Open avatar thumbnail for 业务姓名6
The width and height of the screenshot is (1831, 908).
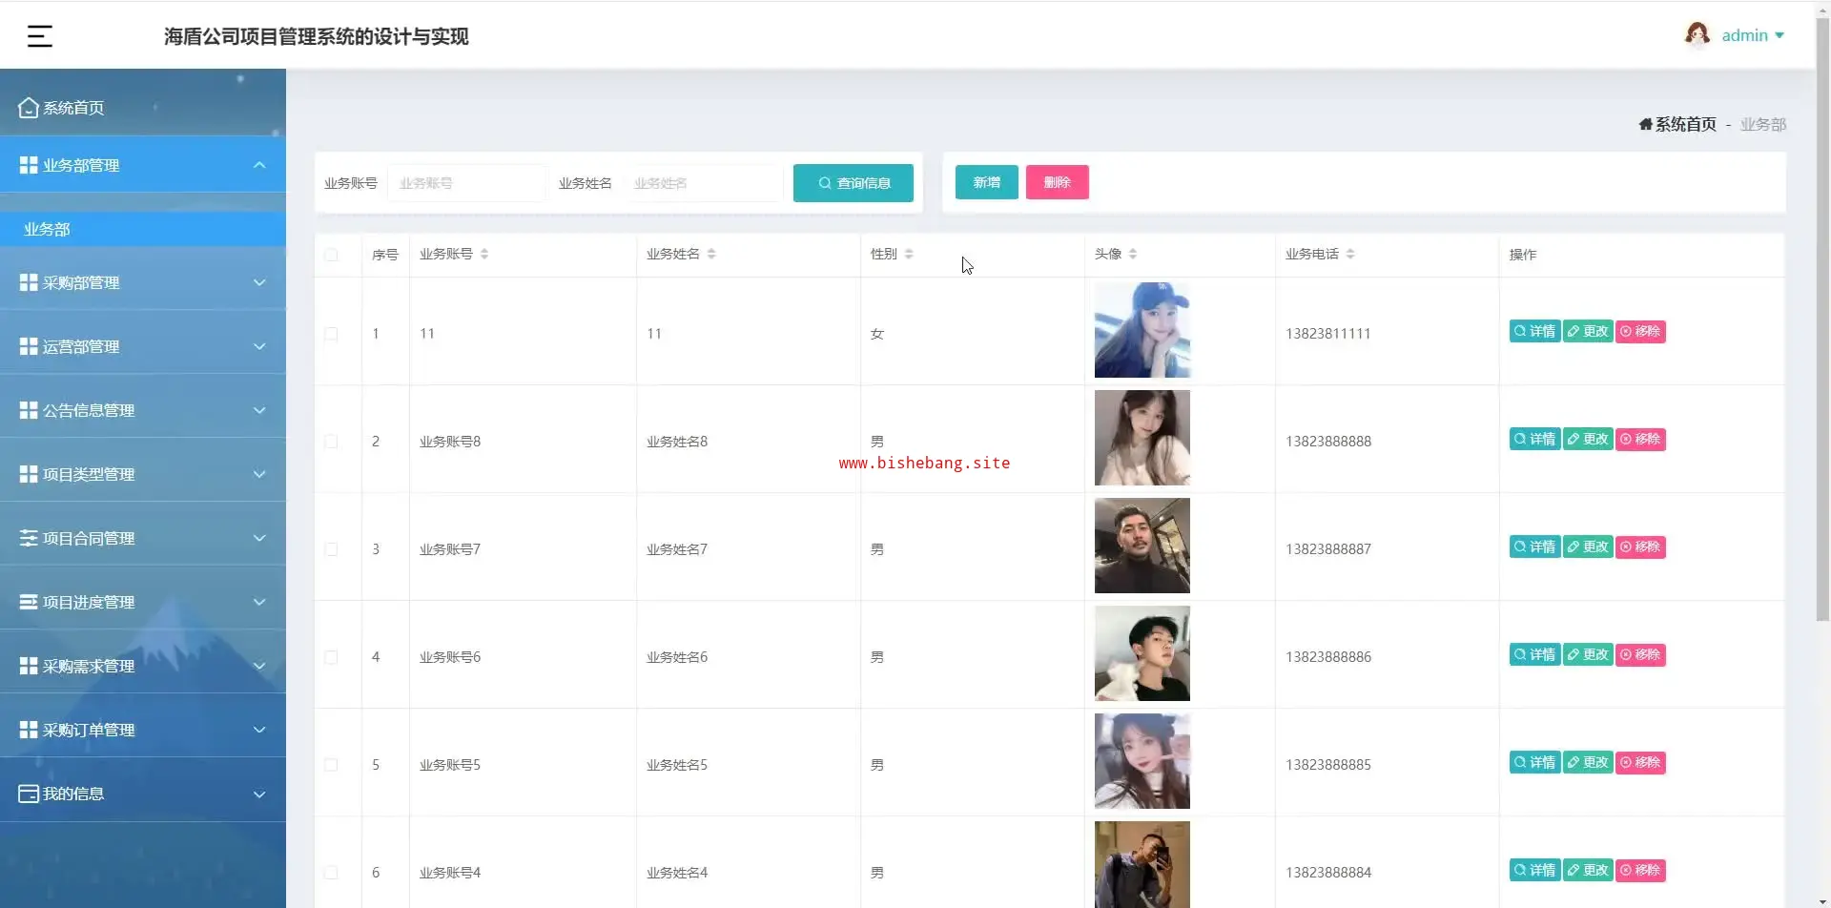coord(1142,653)
